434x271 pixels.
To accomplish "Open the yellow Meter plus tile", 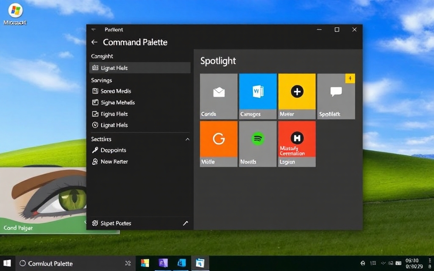I will 297,96.
